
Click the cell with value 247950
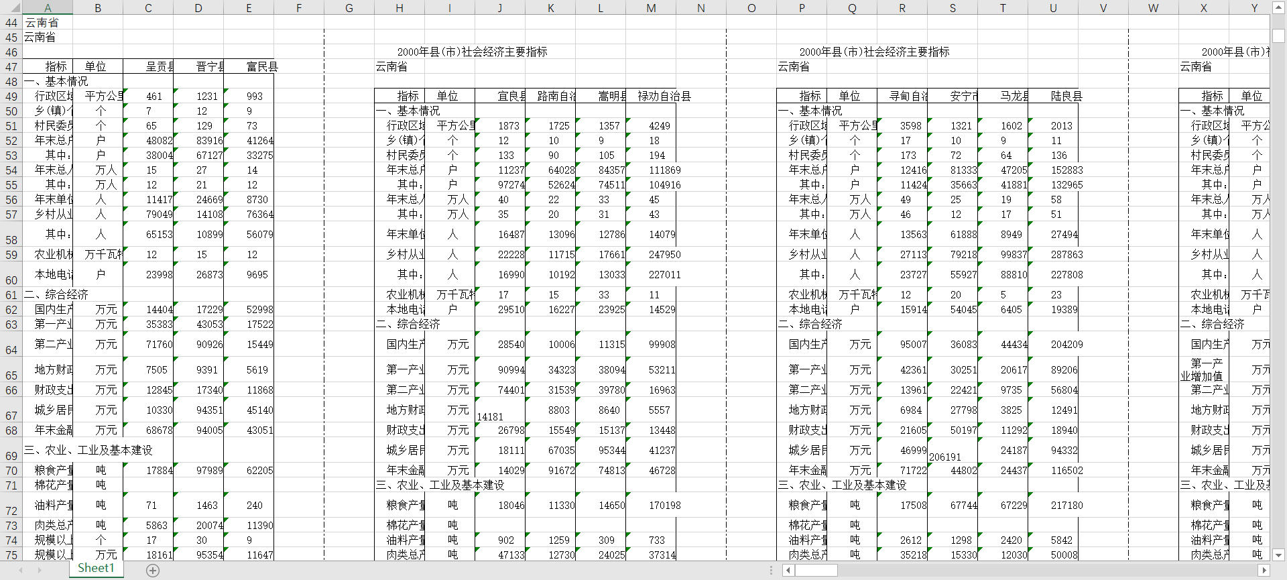point(651,254)
